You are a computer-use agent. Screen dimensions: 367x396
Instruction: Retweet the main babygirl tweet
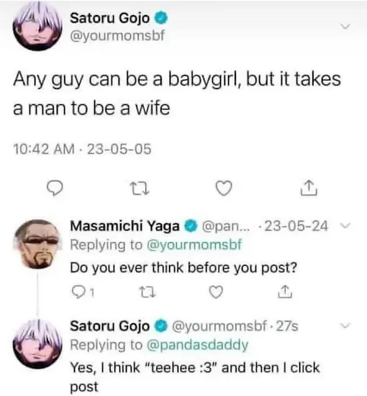[x=140, y=189]
